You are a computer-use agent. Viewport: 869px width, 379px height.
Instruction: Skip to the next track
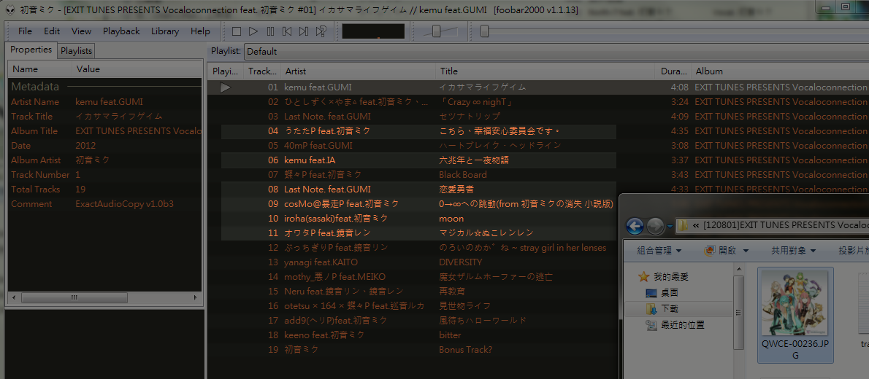point(304,31)
